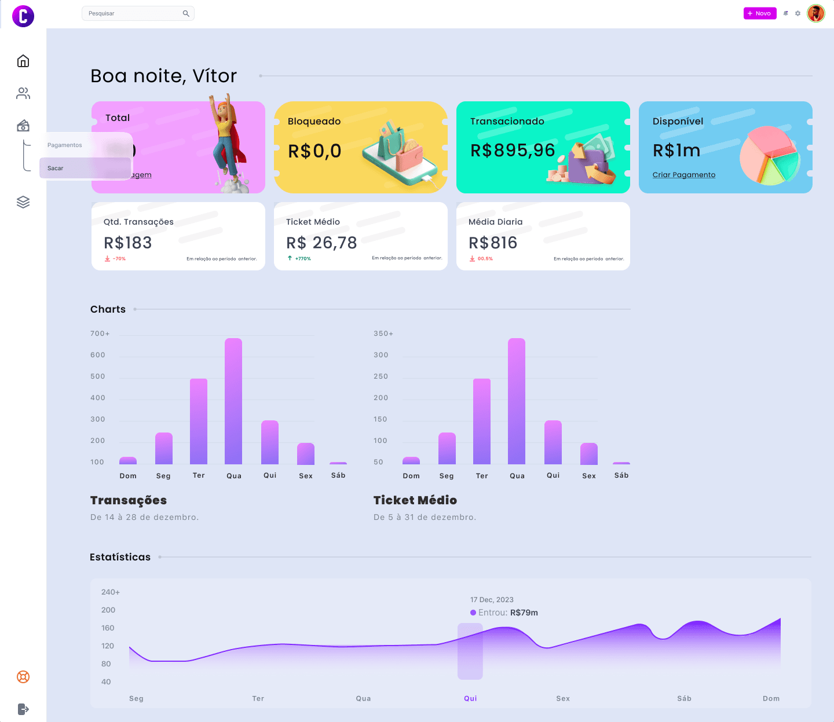The image size is (834, 722).
Task: Go to Home in the sidebar
Action: 23,61
